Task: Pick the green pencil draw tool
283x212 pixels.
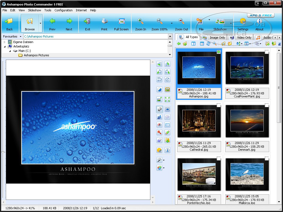Action: point(167,132)
